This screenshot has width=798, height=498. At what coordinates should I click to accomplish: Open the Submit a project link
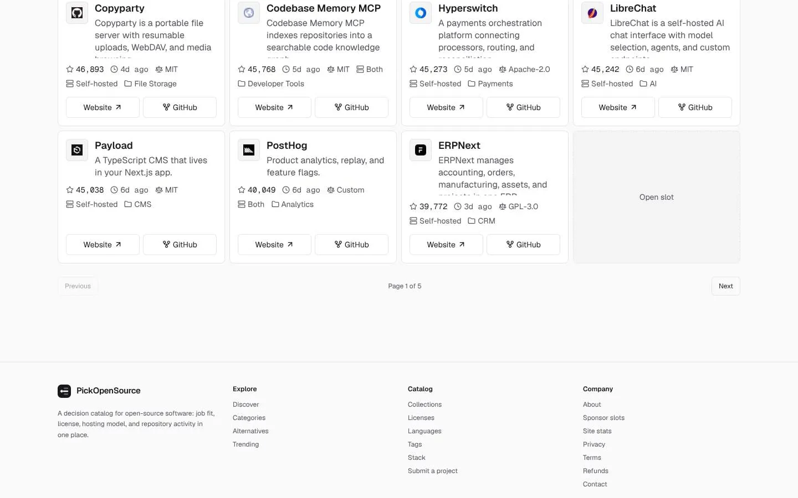(433, 471)
